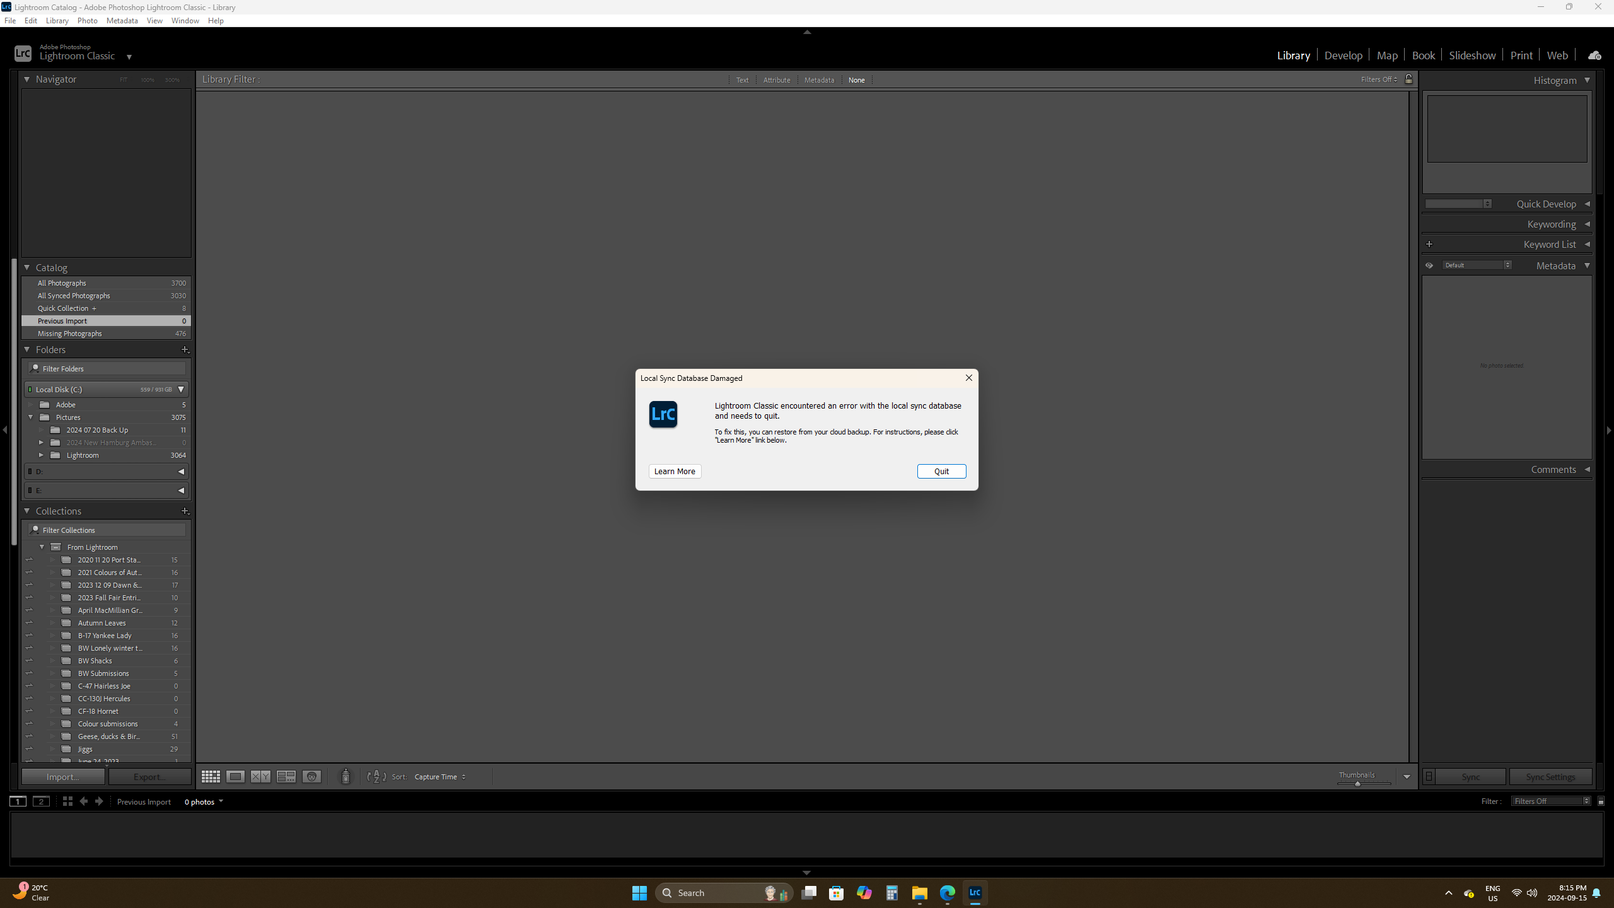Adjust the Thumbnails size slider

pyautogui.click(x=1358, y=784)
